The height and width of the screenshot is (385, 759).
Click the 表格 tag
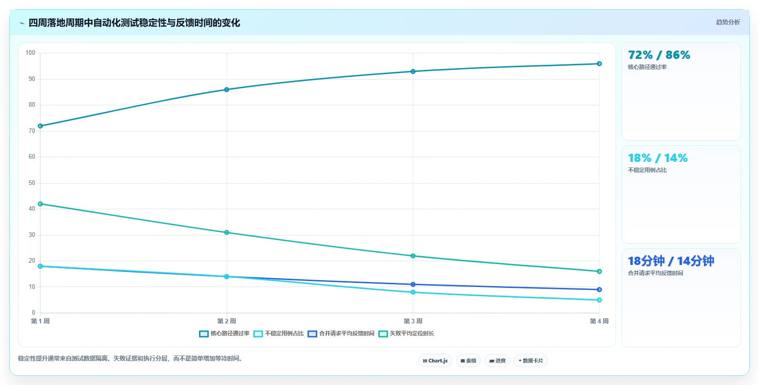coord(468,361)
